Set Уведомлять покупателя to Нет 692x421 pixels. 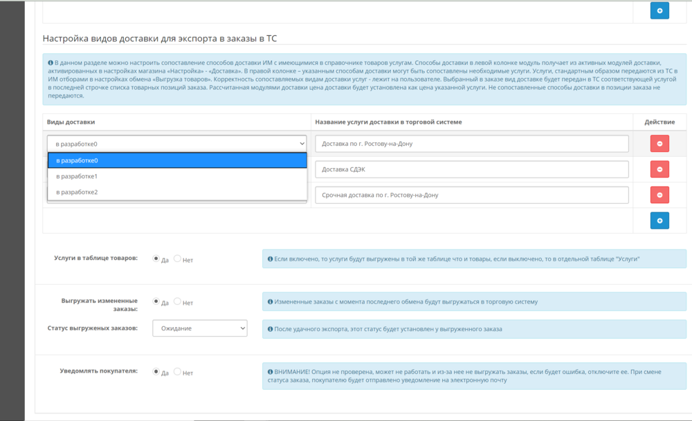pos(178,372)
